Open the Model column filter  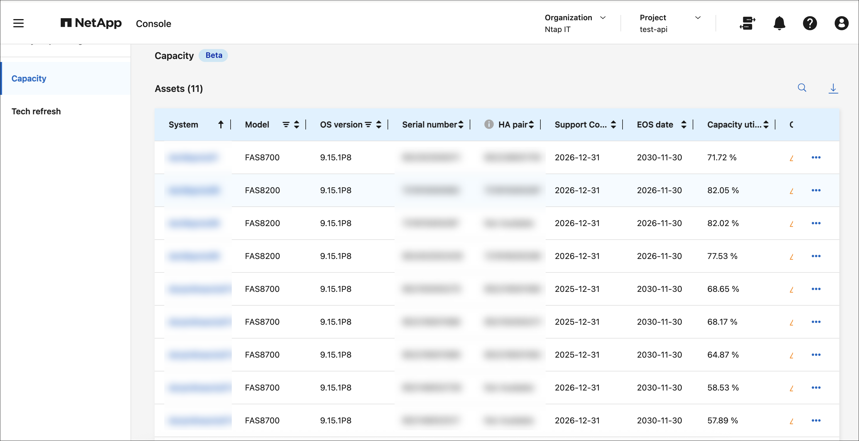[286, 124]
